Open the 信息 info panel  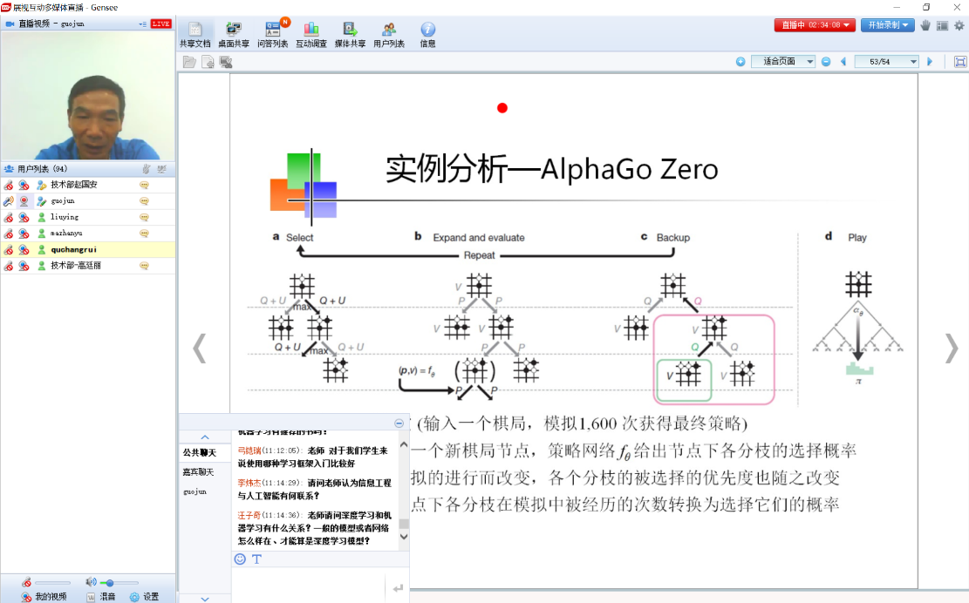[x=427, y=34]
